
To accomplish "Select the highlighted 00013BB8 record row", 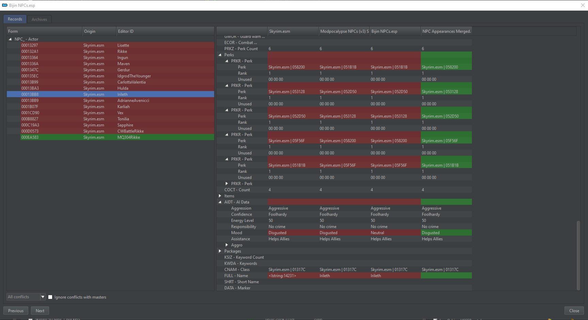I will [x=111, y=94].
